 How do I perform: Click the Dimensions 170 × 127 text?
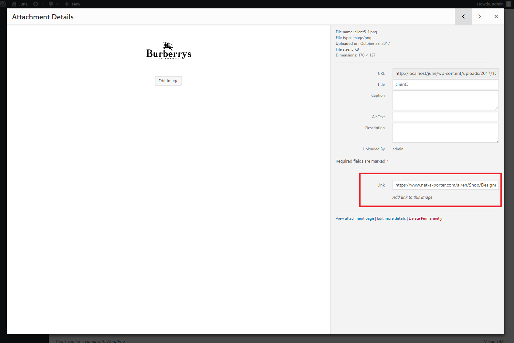point(355,55)
